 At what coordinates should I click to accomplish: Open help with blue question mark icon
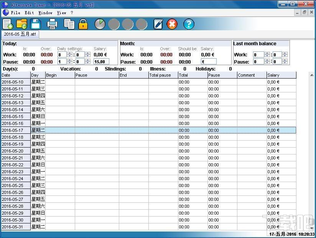point(189,24)
